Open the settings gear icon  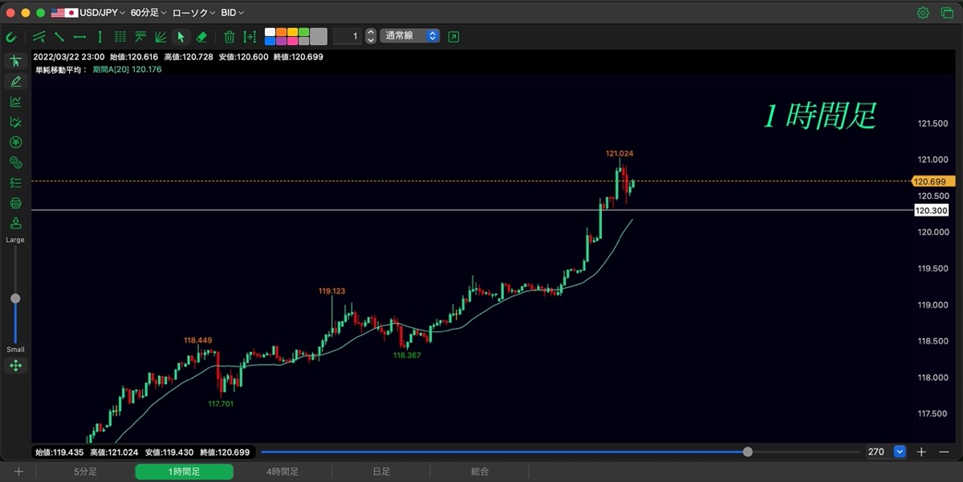pos(923,13)
